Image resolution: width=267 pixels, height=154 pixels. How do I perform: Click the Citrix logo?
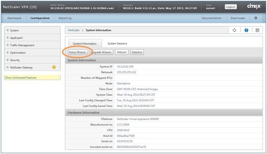click(x=254, y=6)
